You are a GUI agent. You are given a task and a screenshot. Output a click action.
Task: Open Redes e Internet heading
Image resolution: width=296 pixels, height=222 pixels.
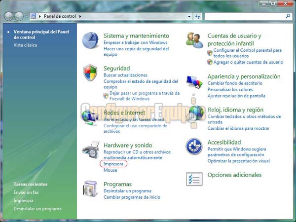[x=124, y=112]
